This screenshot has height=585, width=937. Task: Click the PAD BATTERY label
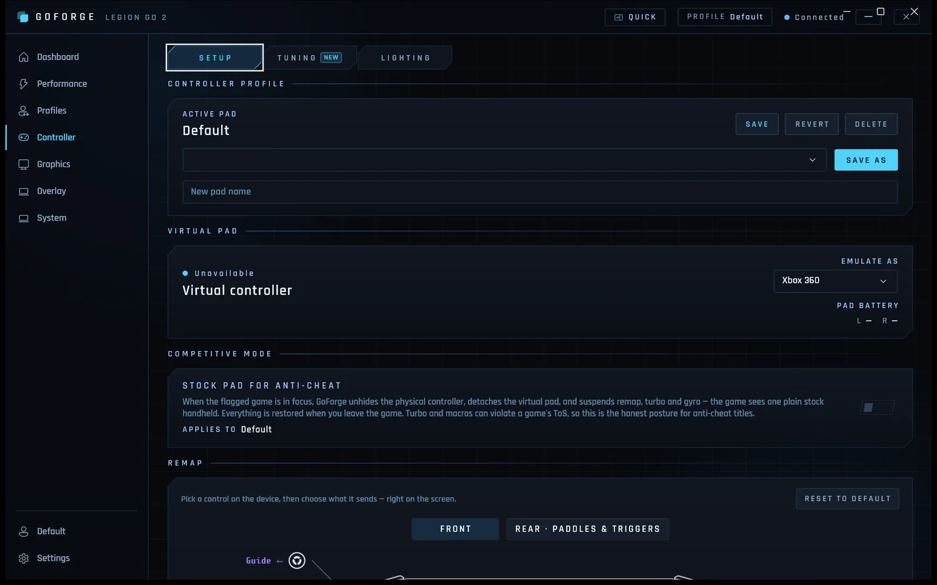pos(867,305)
